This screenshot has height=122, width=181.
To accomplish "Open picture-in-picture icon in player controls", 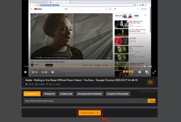I will (147, 72).
